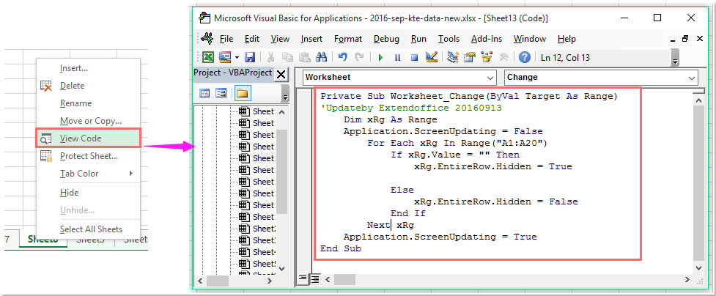Click the Project pane vertical scrollbar
716x296 pixels.
tap(283, 183)
